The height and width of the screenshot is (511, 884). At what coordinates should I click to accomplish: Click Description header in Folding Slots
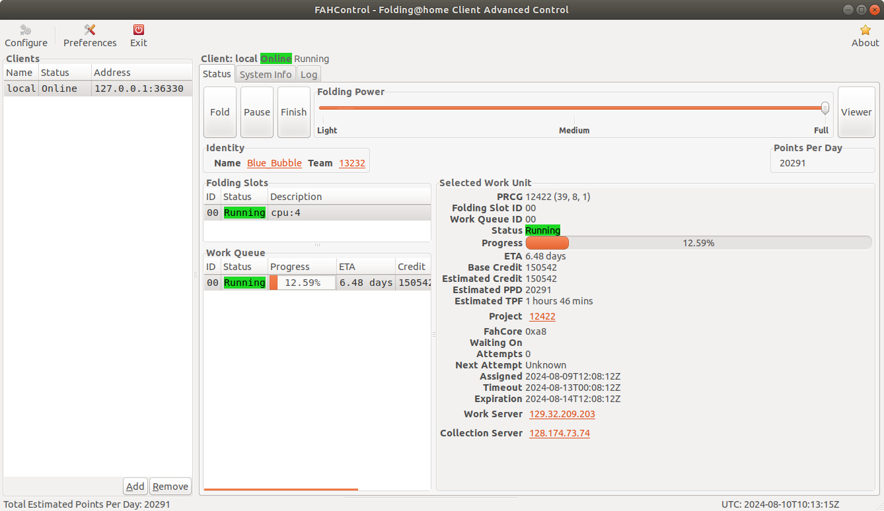[x=349, y=197]
